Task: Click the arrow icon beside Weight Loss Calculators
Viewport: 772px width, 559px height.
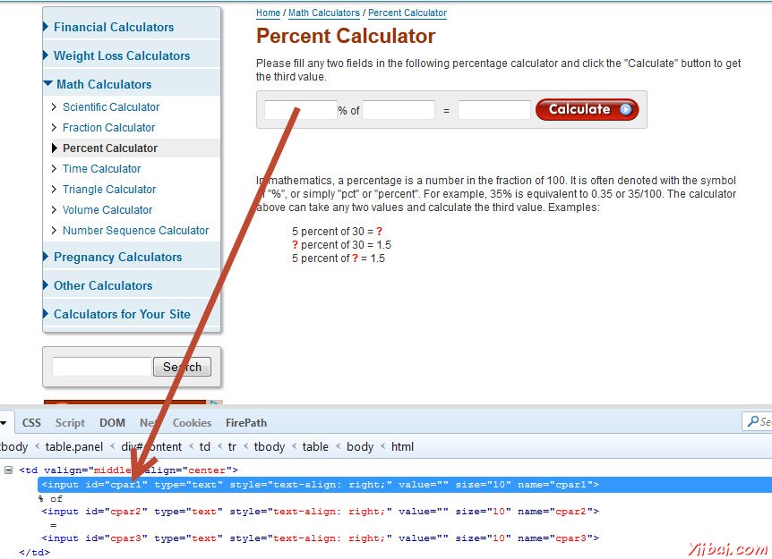Action: (x=47, y=55)
